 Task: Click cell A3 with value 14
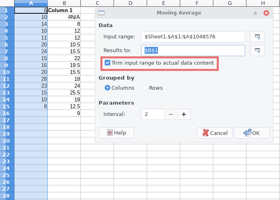point(31,24)
